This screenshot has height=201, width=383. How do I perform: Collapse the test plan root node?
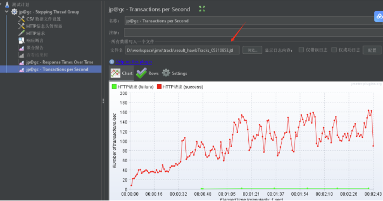(1, 4)
